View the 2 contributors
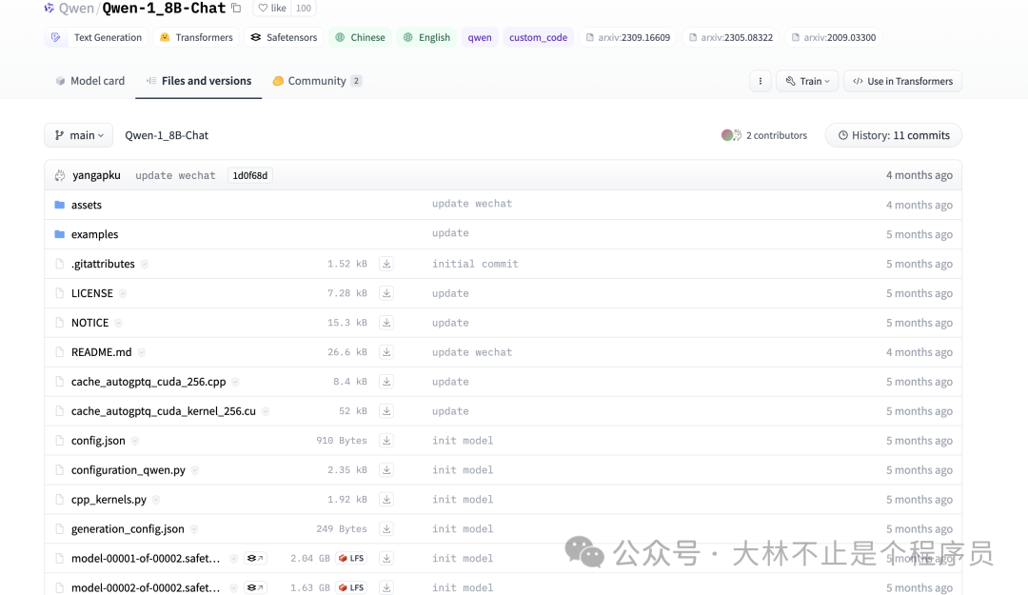The image size is (1028, 595). pyautogui.click(x=763, y=135)
